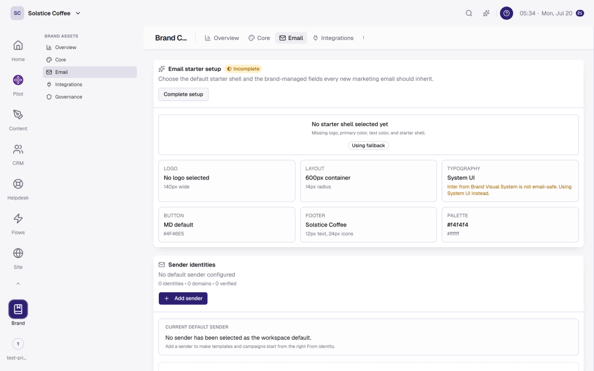Open the BUTTON MD default card
The image size is (594, 371).
[227, 225]
